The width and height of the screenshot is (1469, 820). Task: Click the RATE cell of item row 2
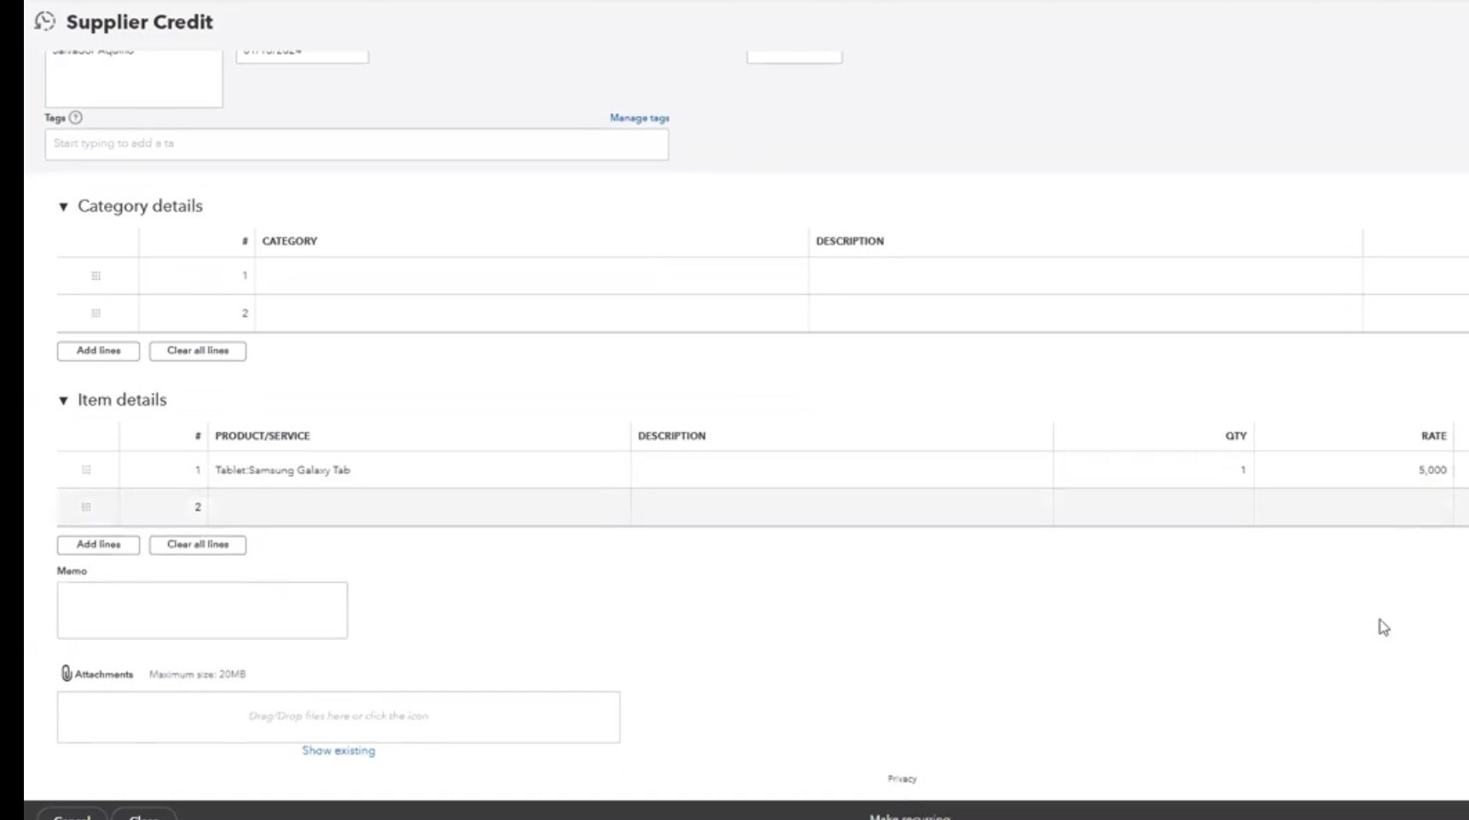tap(1354, 507)
